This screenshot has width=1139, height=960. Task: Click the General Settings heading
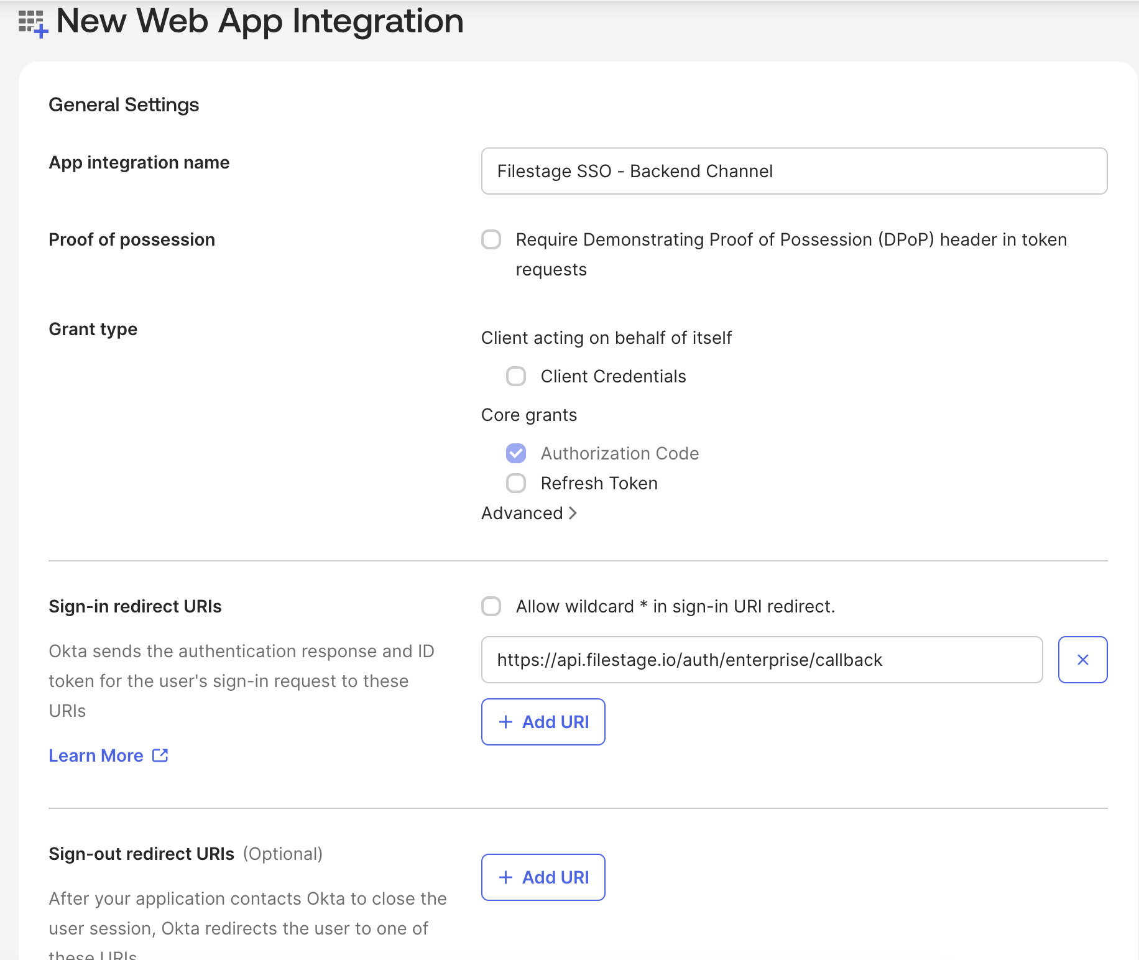(124, 104)
